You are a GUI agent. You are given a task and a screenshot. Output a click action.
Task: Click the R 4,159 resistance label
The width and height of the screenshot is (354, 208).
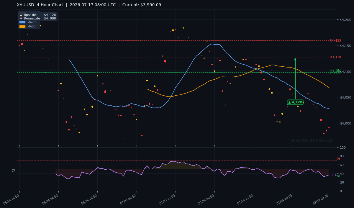click(x=335, y=41)
